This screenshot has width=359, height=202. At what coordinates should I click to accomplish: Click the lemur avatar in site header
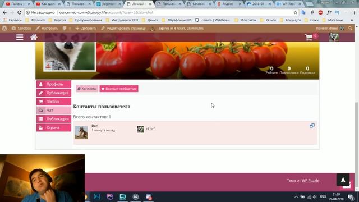[x=334, y=37]
